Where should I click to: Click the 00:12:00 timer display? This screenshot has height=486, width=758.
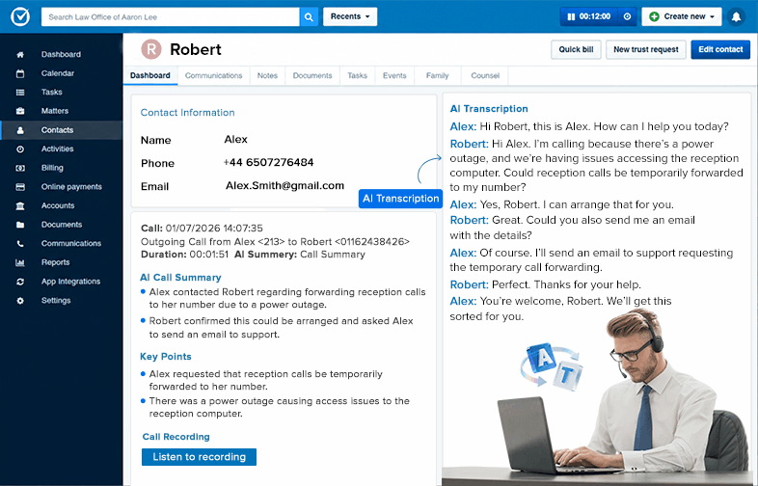[x=595, y=16]
